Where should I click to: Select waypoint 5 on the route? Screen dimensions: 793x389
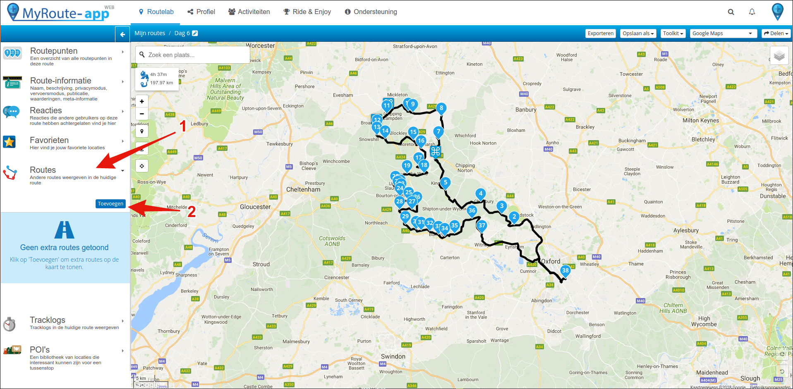coord(446,183)
